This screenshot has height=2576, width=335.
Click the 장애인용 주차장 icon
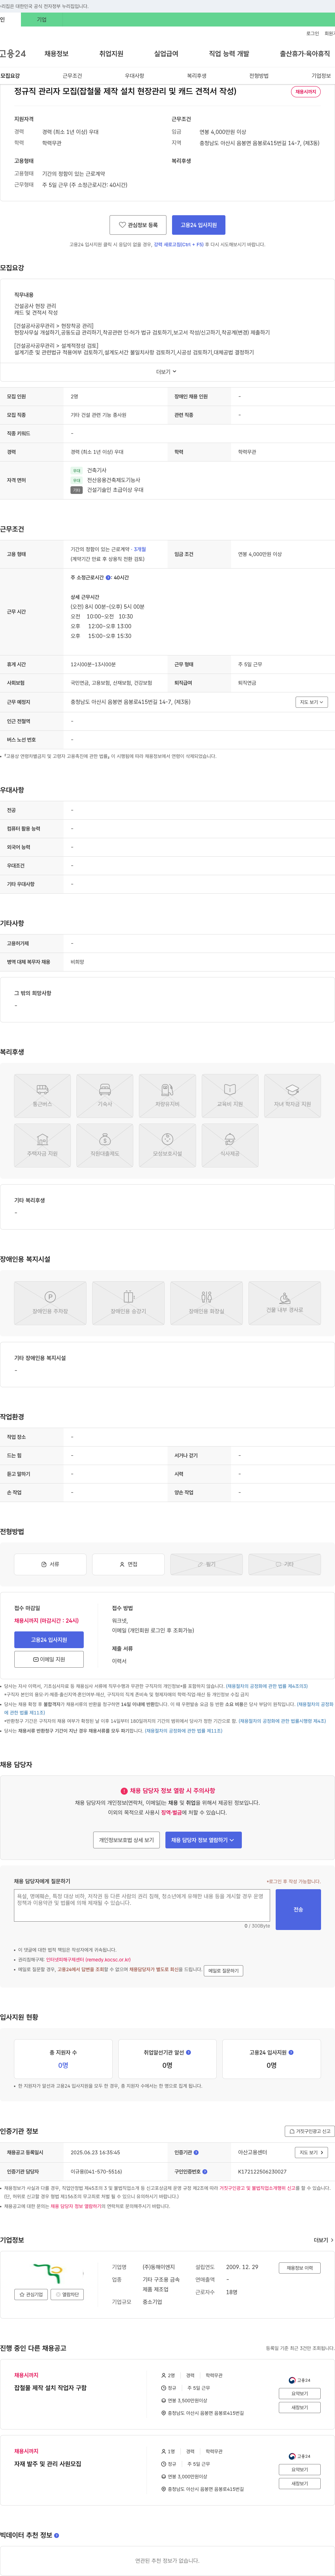pos(50,1303)
